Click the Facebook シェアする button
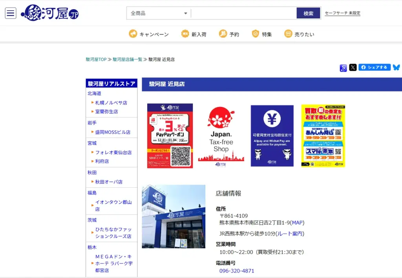The height and width of the screenshot is (278, 402). [x=374, y=67]
